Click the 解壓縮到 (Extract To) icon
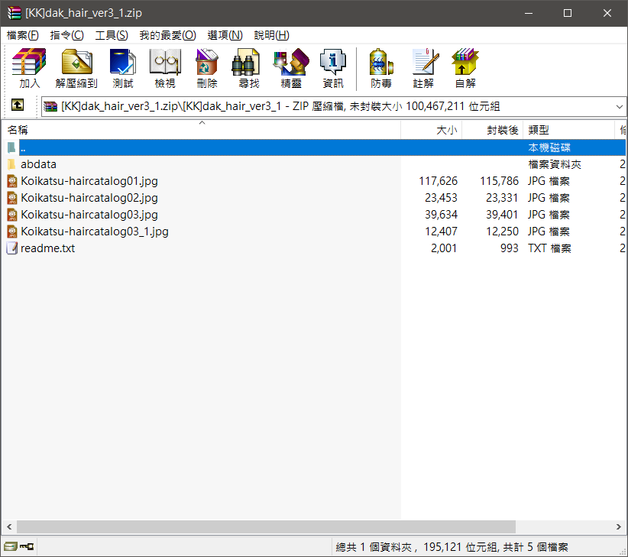The image size is (628, 557). 76,68
